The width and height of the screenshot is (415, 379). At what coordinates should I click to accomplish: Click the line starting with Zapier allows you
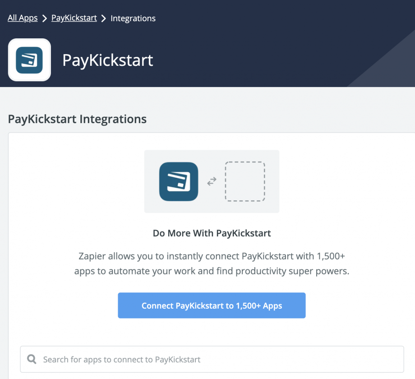212,256
